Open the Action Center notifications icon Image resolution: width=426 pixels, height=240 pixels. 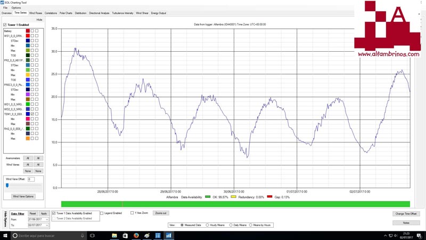click(419, 236)
